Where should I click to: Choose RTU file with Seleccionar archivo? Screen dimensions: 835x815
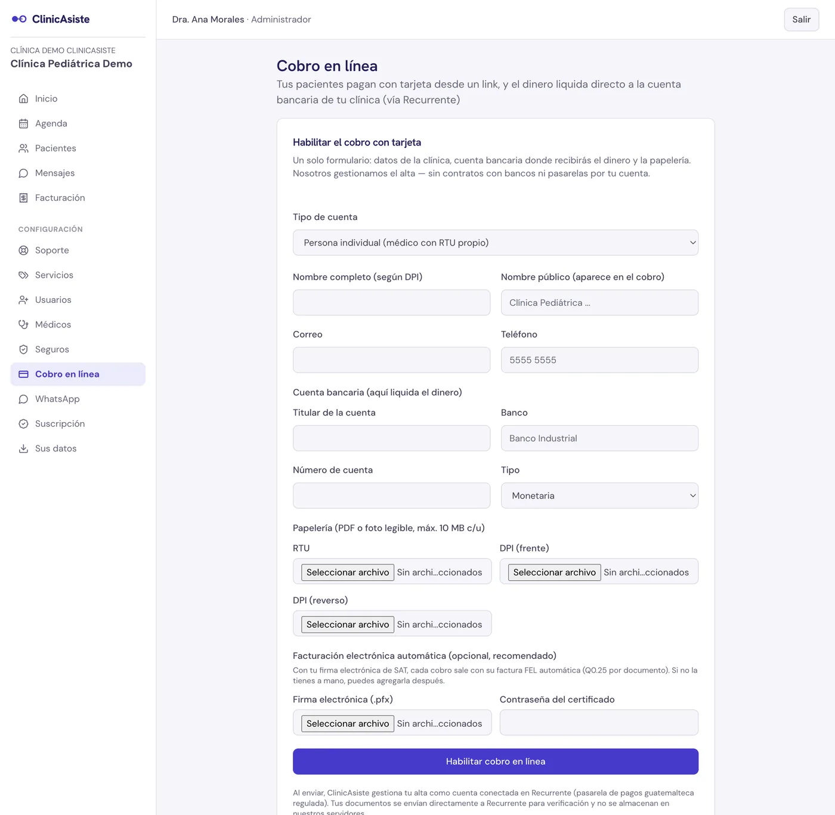click(x=348, y=572)
